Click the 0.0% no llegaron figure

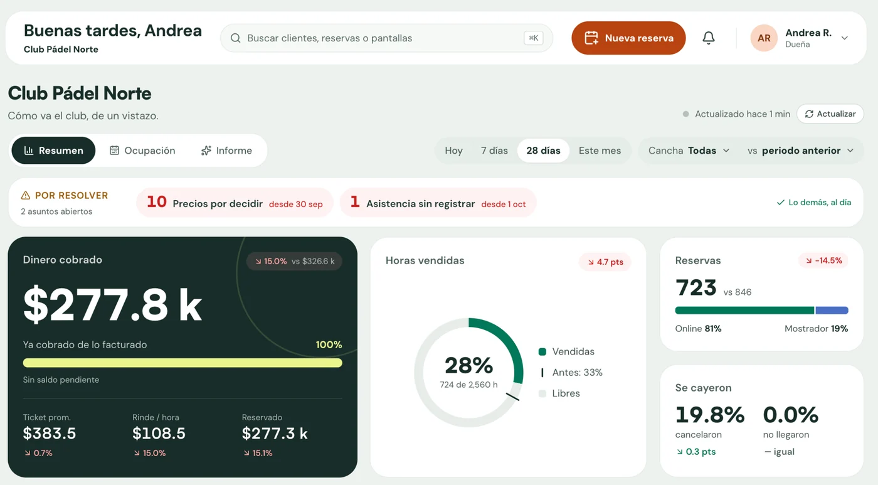[x=791, y=415]
